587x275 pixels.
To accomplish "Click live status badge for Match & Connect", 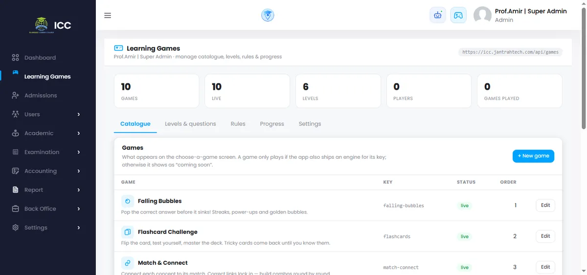I will click(465, 267).
